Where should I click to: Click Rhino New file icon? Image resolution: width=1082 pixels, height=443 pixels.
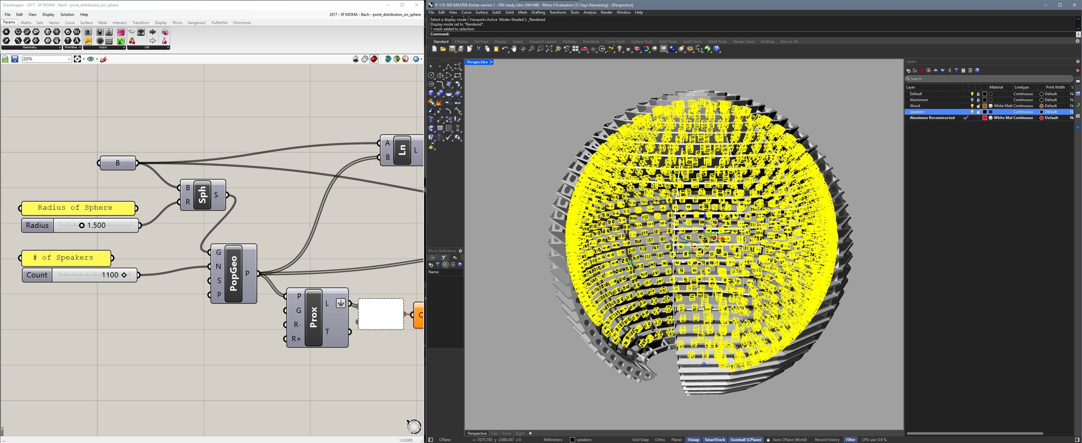coord(434,49)
